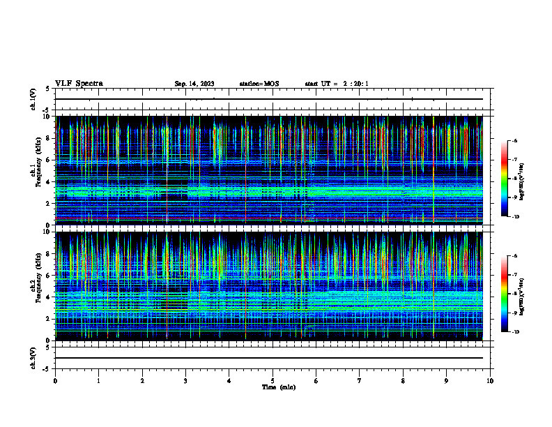Click time axis tick label "5"

pos(273,381)
